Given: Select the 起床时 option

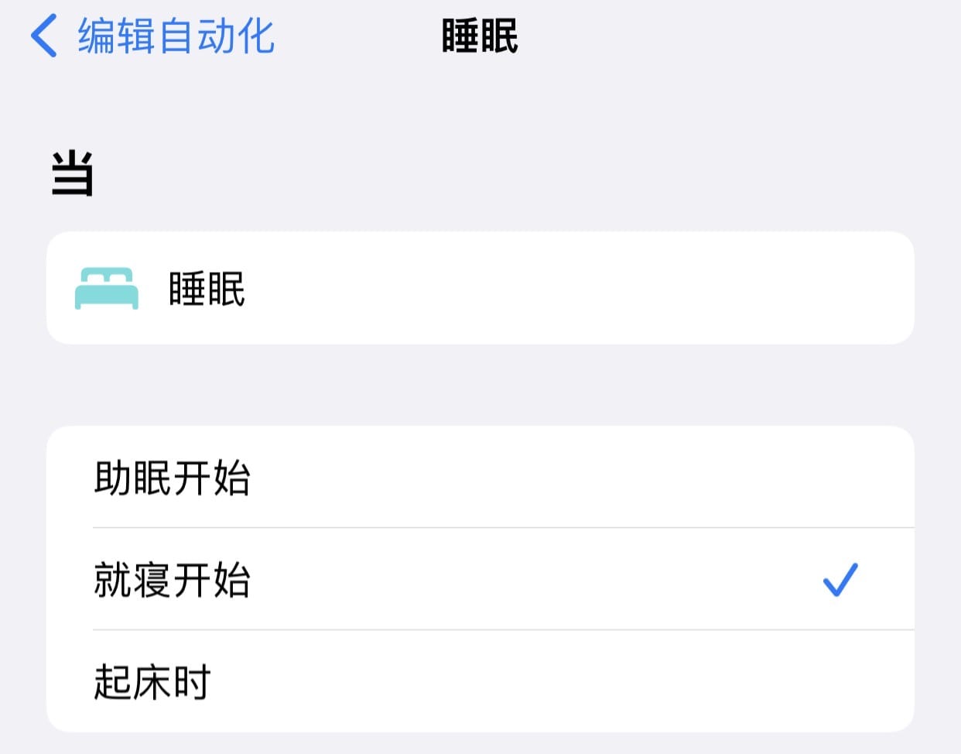Looking at the screenshot, I should [x=480, y=681].
